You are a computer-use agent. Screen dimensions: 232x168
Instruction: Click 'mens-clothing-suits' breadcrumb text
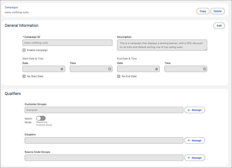[x=17, y=12]
